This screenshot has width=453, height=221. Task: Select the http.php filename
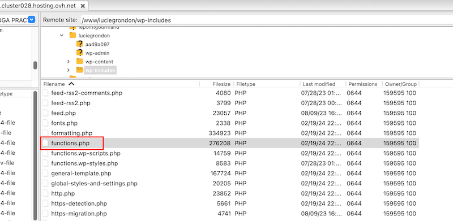tap(63, 194)
